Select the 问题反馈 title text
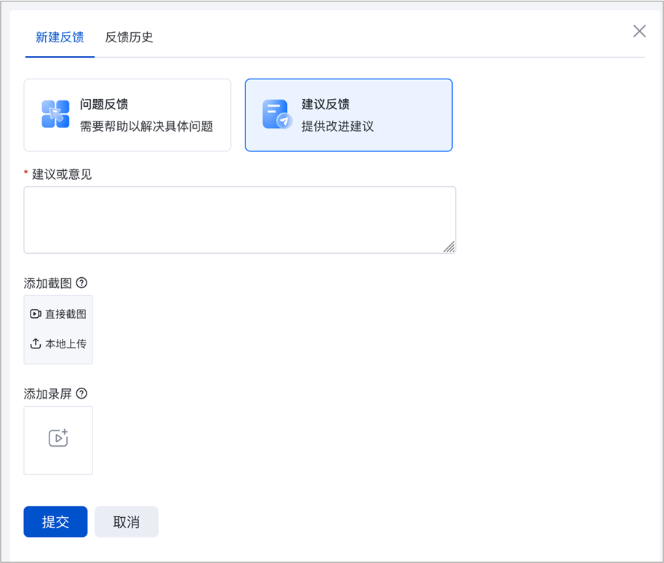The width and height of the screenshot is (664, 563). point(104,105)
